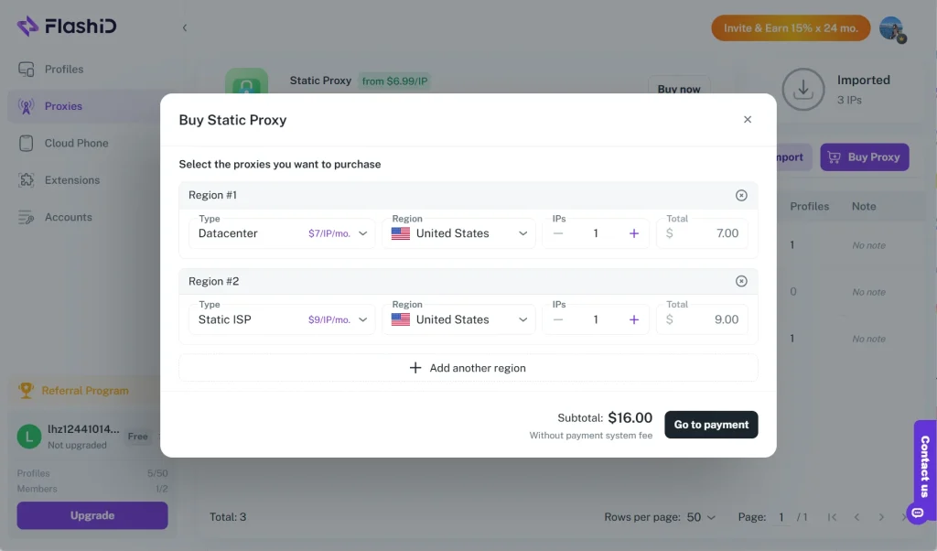The height and width of the screenshot is (551, 937).
Task: Expand Region #2 United States country dropdown
Action: click(x=459, y=319)
